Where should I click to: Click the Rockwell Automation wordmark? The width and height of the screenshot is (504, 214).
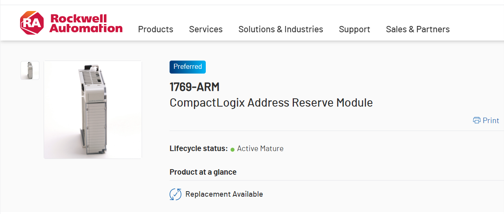(86, 23)
